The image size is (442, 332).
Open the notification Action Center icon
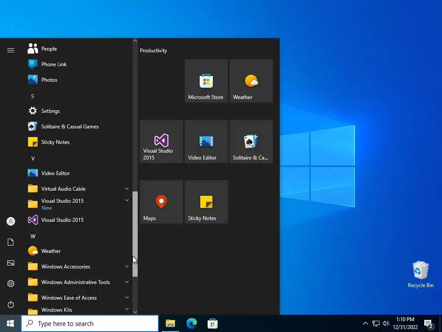tap(429, 323)
